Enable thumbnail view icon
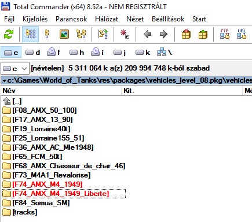Viewport: 252px width, 222px height. pyautogui.click(x=64, y=34)
